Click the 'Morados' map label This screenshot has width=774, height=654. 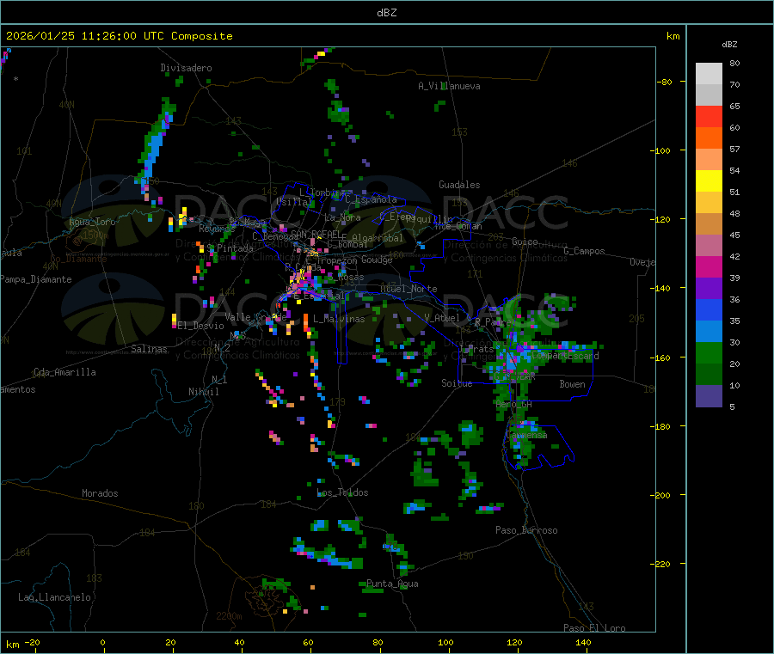point(101,493)
